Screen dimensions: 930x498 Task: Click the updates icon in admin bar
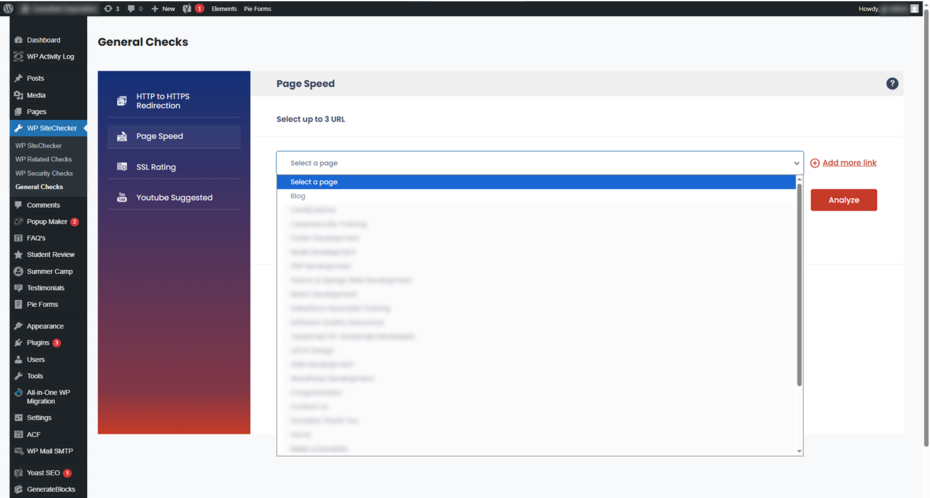(108, 9)
